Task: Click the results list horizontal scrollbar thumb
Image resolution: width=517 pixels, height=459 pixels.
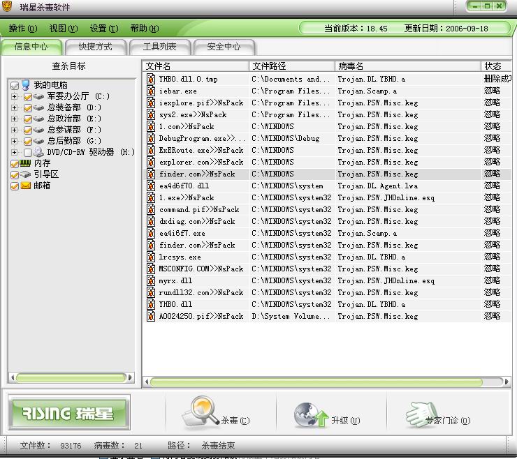Action: pos(316,382)
